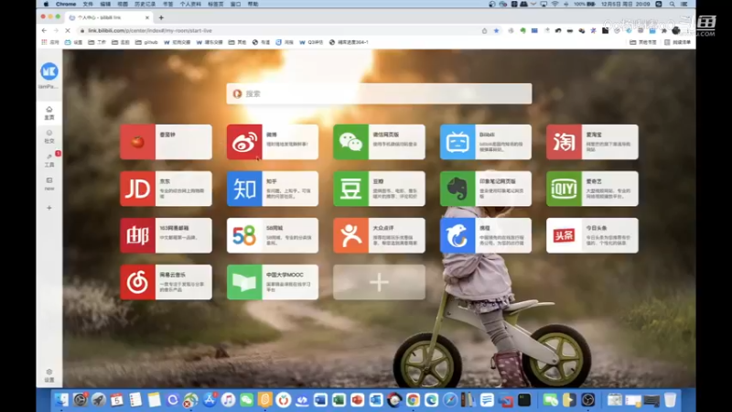This screenshot has height=412, width=732.
Task: Open Spotlight search in menu bar
Action: 672,4
